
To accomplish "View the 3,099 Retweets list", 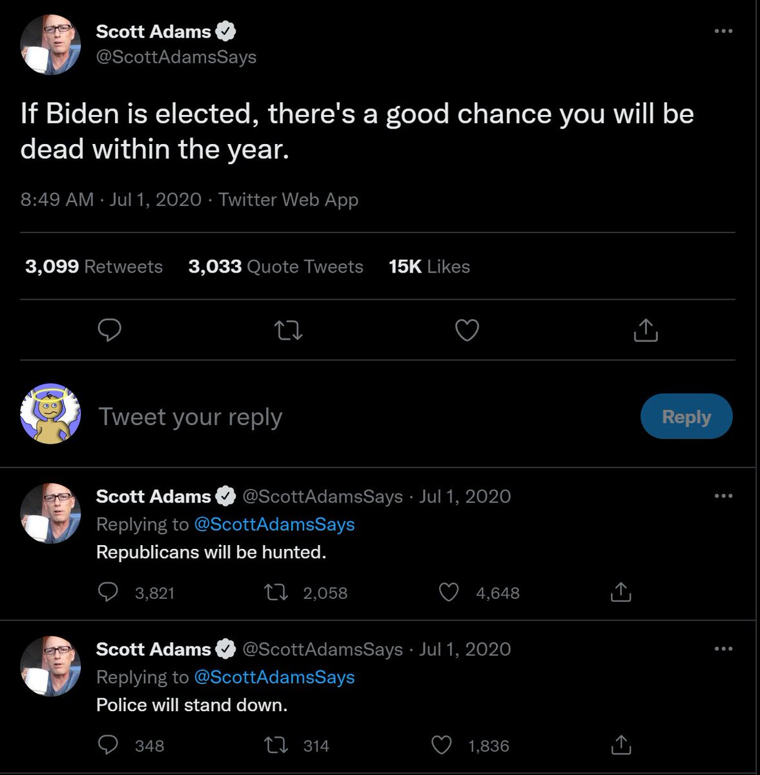I will 94,266.
